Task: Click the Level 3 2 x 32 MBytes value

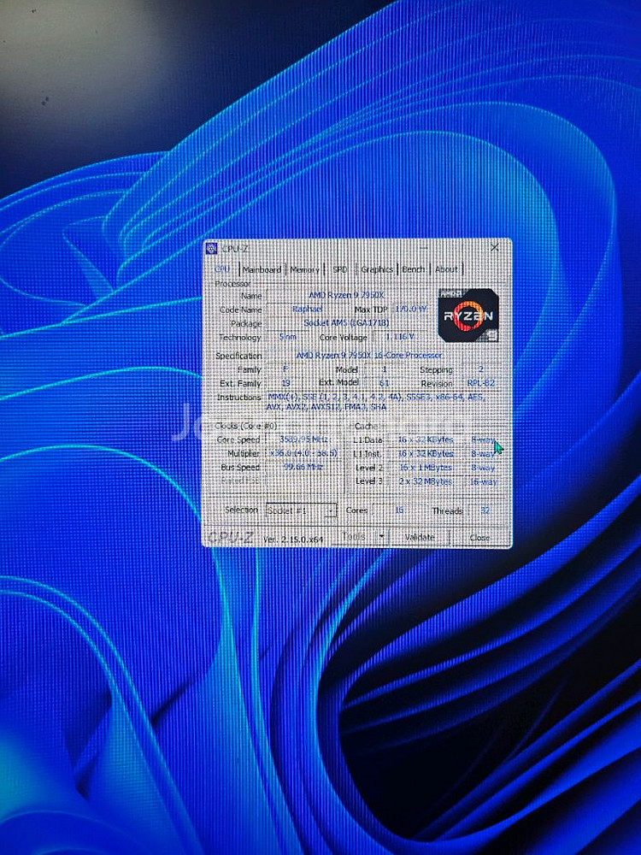Action: tap(425, 481)
